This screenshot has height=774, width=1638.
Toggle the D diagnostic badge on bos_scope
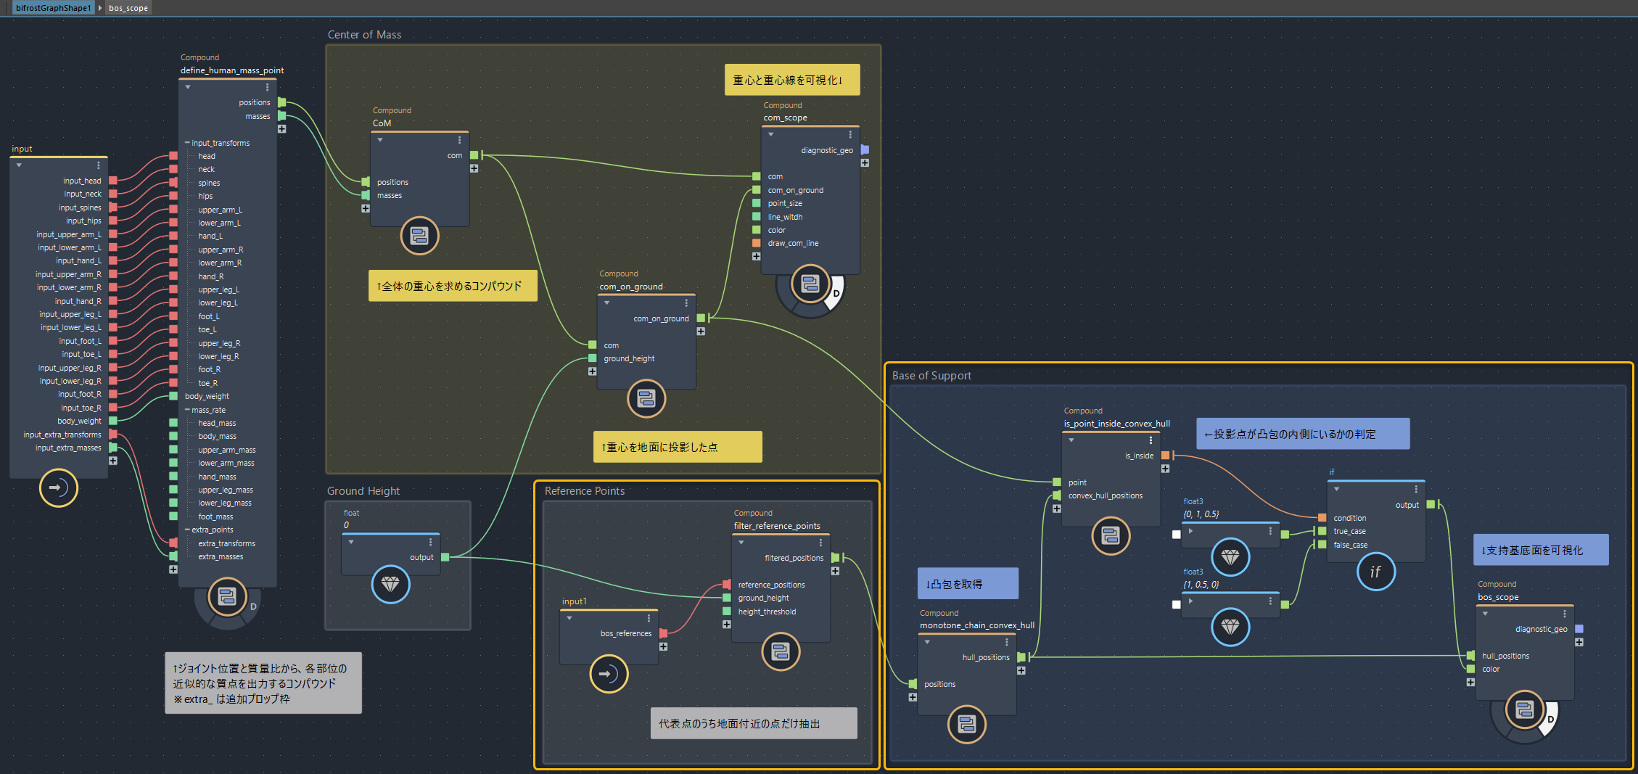[x=1550, y=719]
